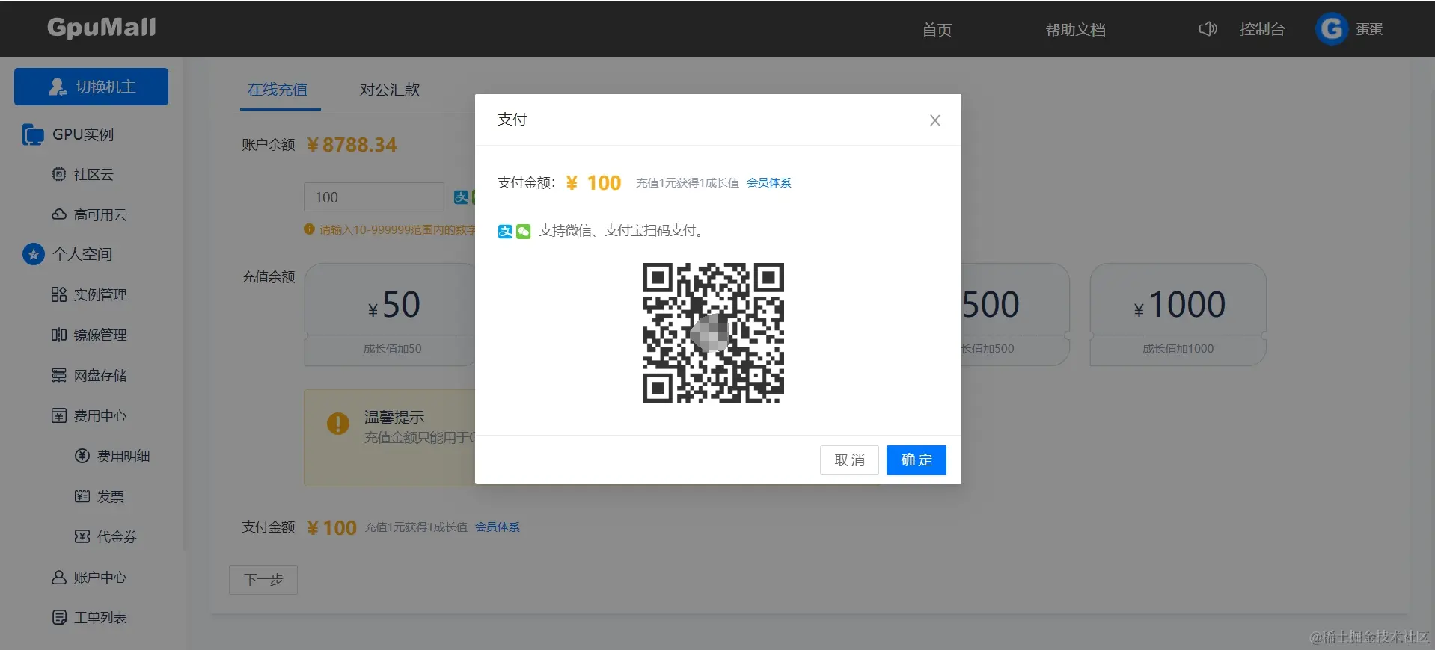This screenshot has height=650, width=1435.
Task: Open 费用明细 in sidebar
Action: click(x=123, y=456)
